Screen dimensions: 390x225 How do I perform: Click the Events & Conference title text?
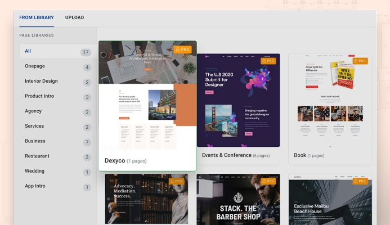(x=227, y=155)
